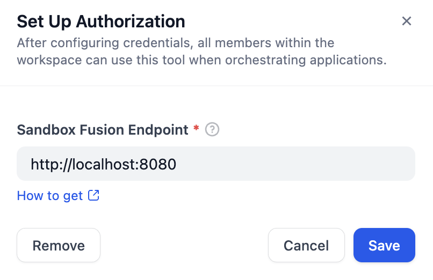Click the Sandbox Fusion Endpoint label
Image resolution: width=433 pixels, height=280 pixels.
click(103, 129)
